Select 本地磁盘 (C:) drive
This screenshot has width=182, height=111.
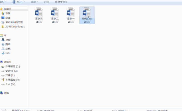click(11, 67)
